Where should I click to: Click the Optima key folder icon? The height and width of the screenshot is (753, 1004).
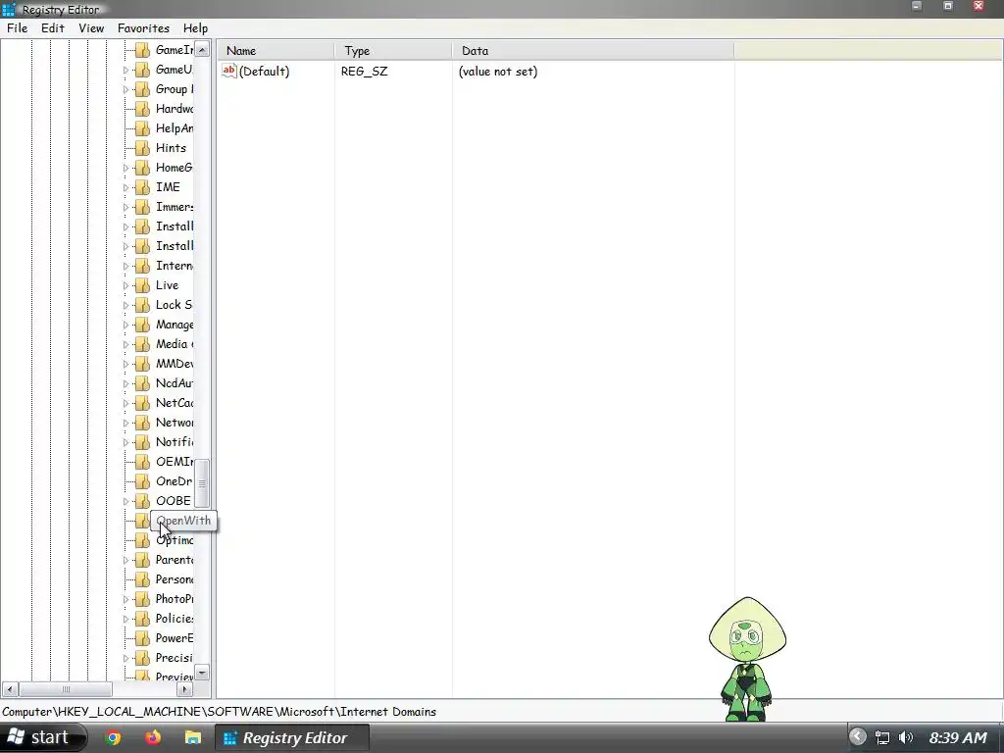[142, 540]
